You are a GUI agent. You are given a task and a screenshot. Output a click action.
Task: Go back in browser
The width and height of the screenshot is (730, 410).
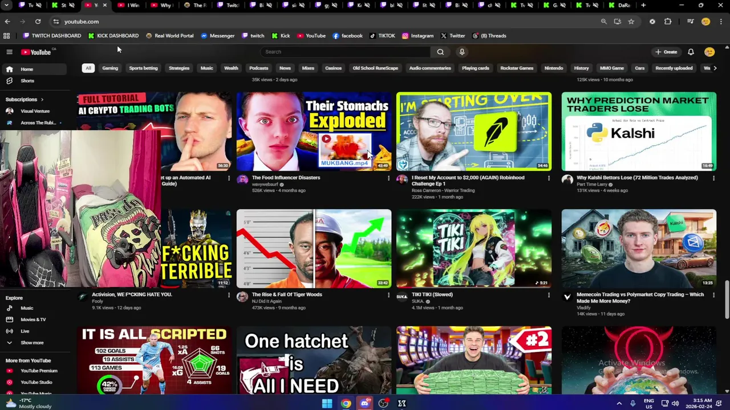(x=7, y=22)
